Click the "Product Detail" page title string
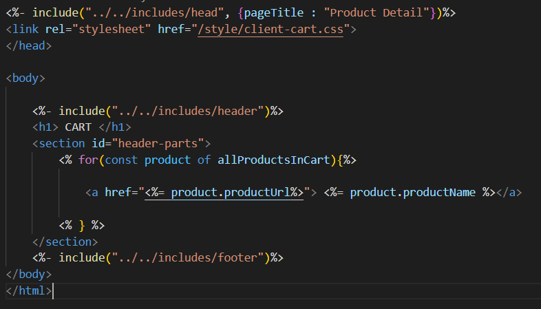The width and height of the screenshot is (541, 309). tap(376, 13)
